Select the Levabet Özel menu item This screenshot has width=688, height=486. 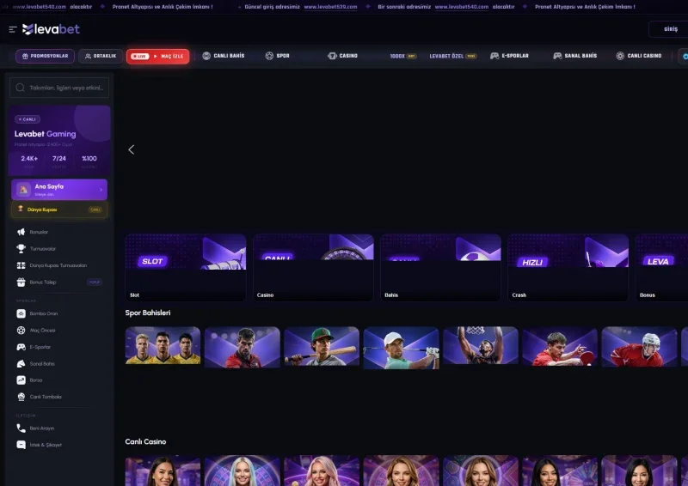click(x=453, y=56)
